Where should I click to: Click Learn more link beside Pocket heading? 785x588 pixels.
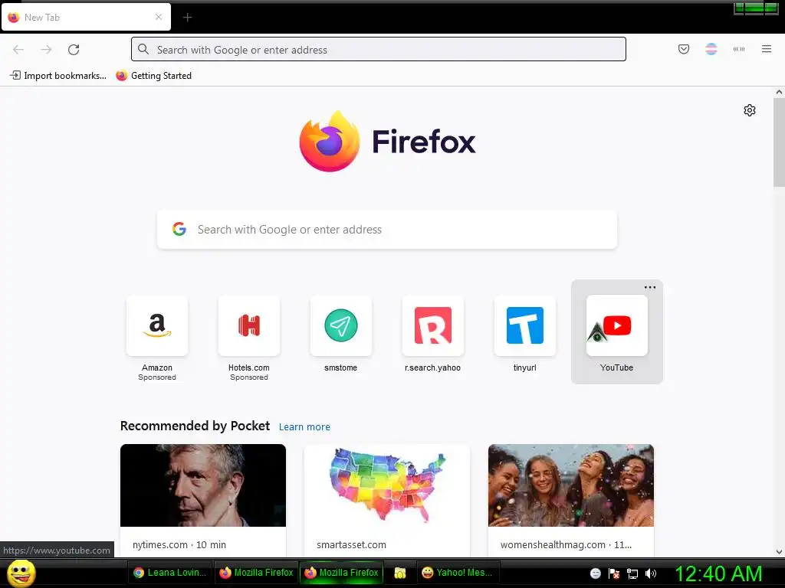[x=304, y=426]
